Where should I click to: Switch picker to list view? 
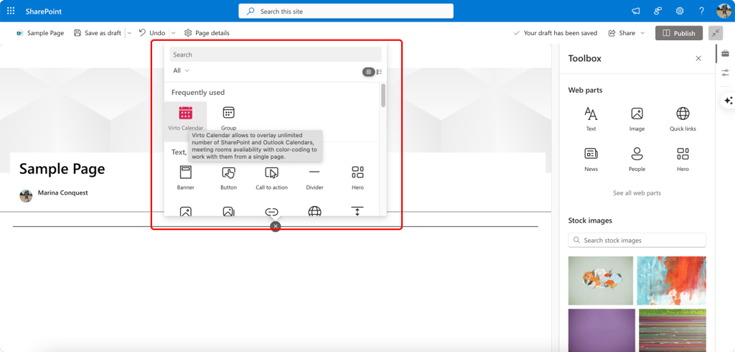point(379,72)
